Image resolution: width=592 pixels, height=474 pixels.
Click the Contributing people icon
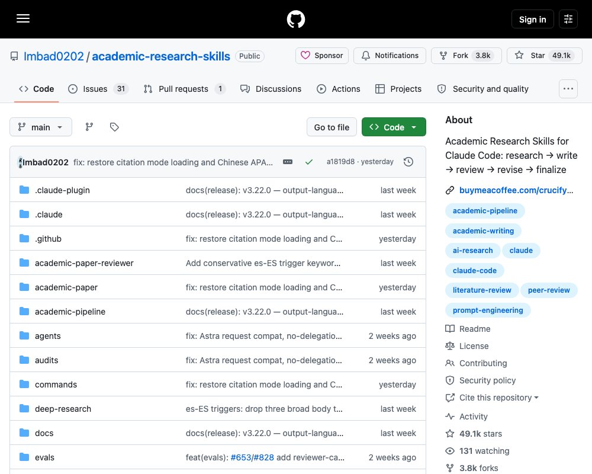tap(450, 363)
